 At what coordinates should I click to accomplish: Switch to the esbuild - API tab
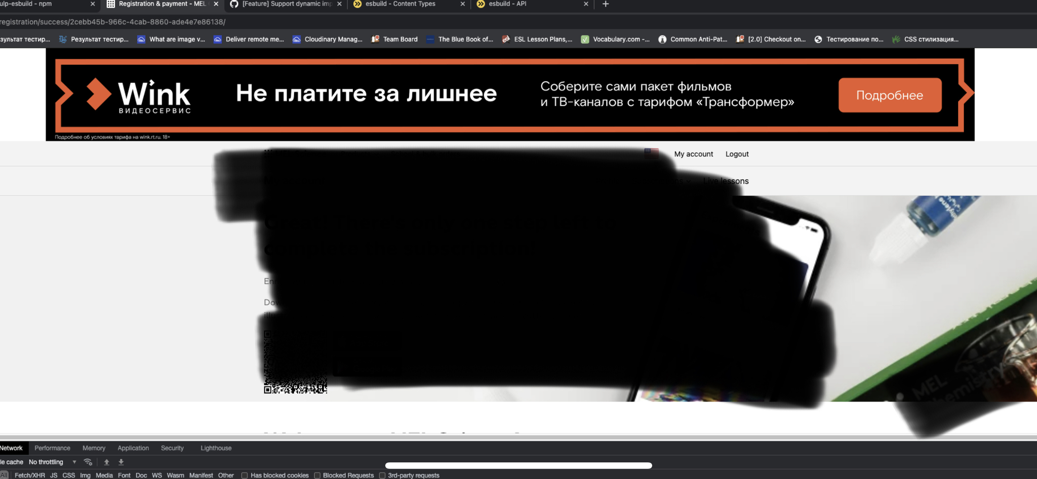[x=533, y=4]
